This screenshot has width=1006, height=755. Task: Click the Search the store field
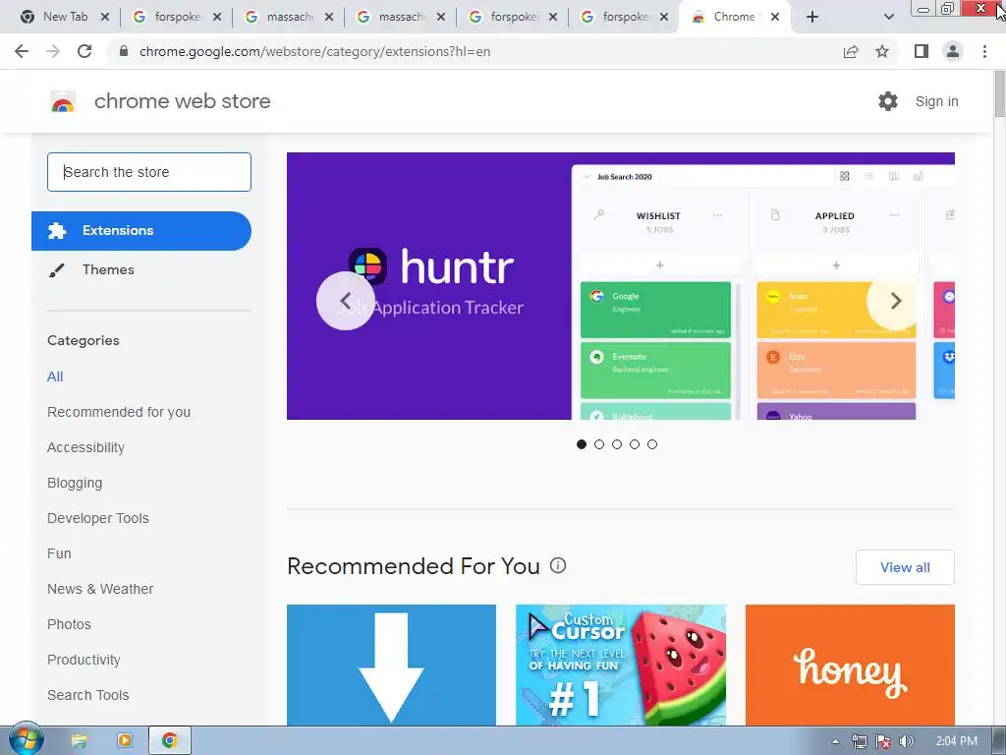[149, 172]
